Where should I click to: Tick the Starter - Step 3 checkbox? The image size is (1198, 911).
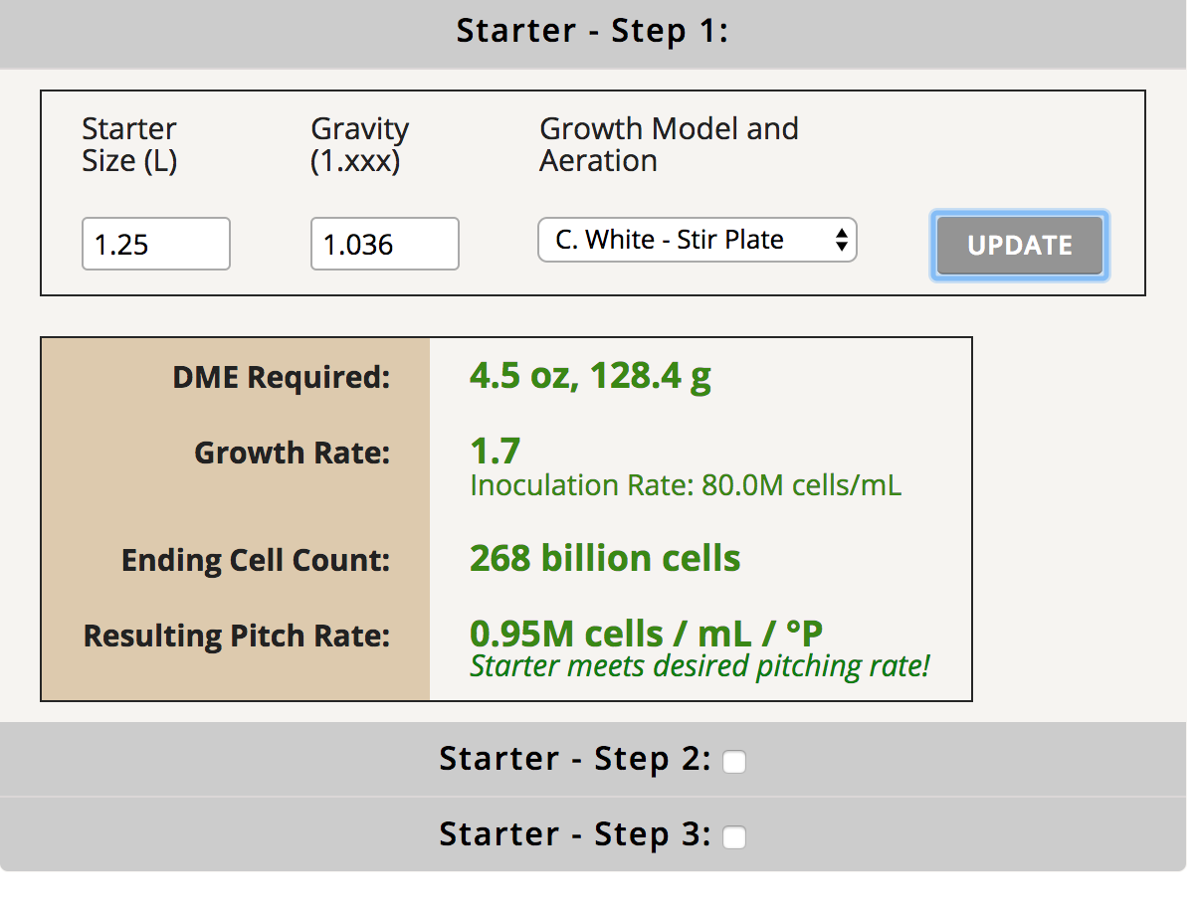click(734, 837)
